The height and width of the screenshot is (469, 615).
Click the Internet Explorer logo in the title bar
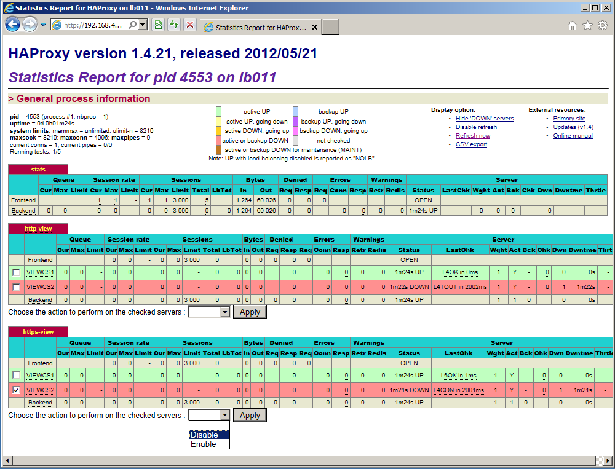9,7
